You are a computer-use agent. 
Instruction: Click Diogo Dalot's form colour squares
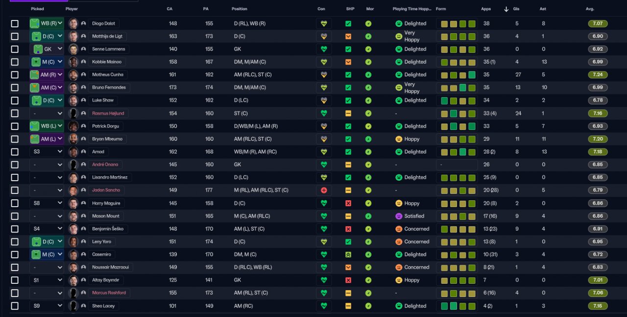coord(458,23)
